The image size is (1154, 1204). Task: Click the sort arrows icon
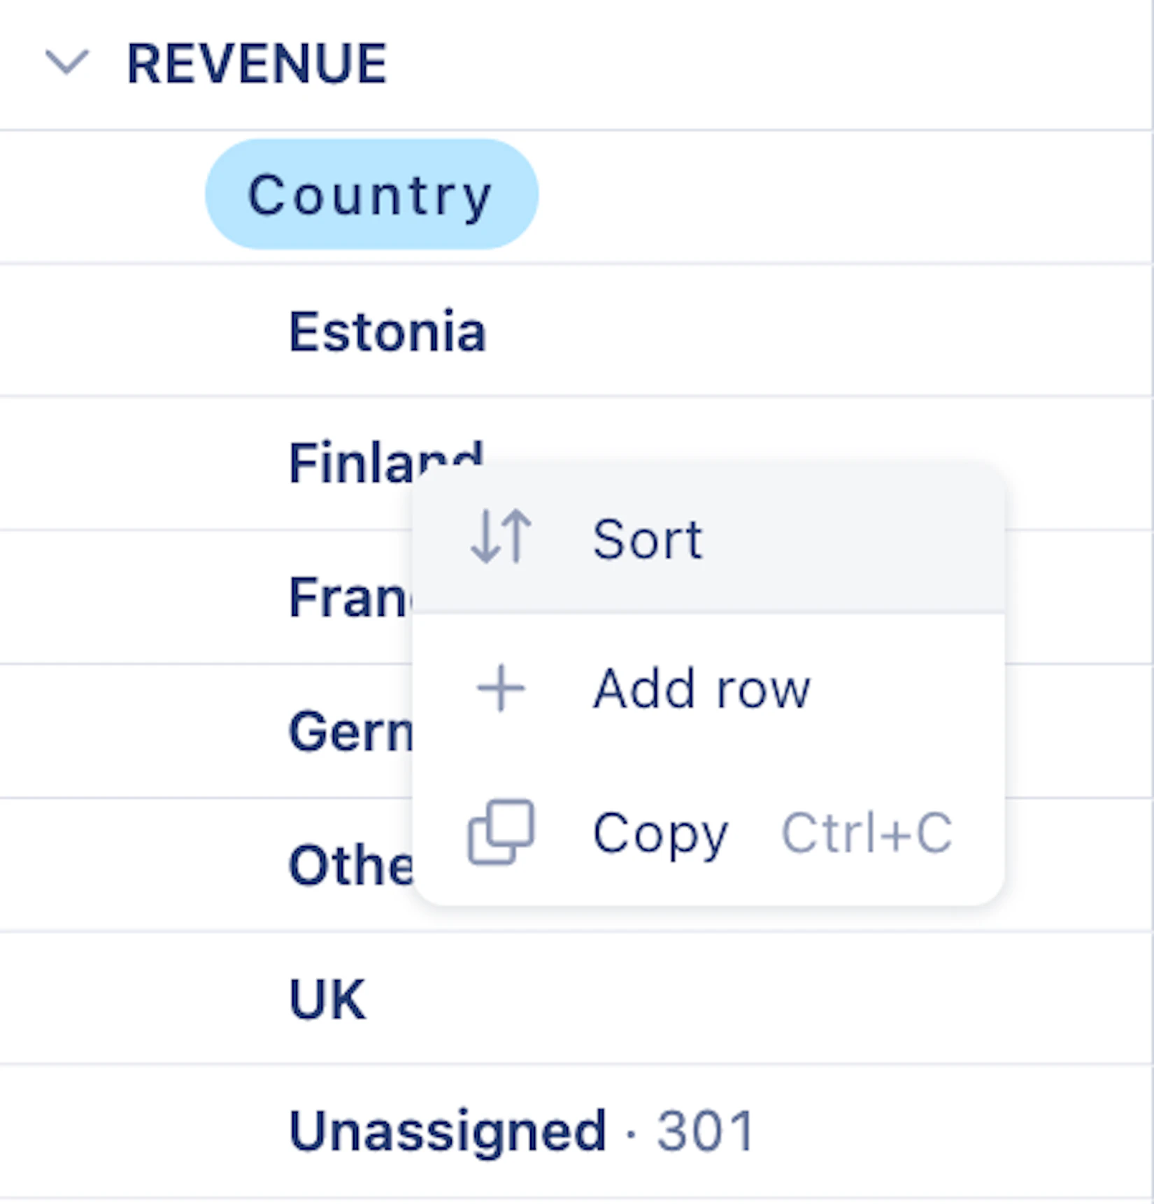click(x=501, y=537)
